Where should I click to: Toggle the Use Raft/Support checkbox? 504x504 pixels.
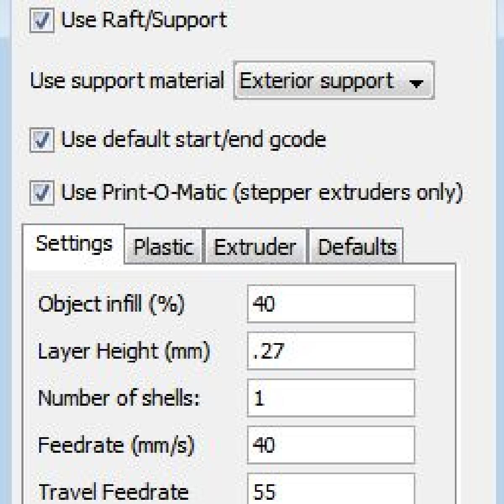pos(42,21)
